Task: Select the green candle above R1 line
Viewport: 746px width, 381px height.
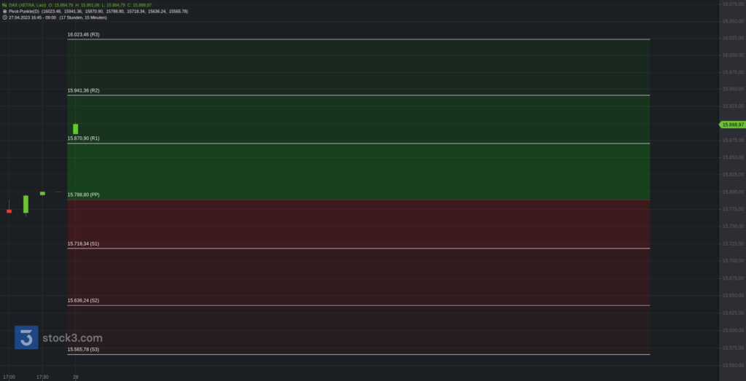Action: pyautogui.click(x=75, y=129)
